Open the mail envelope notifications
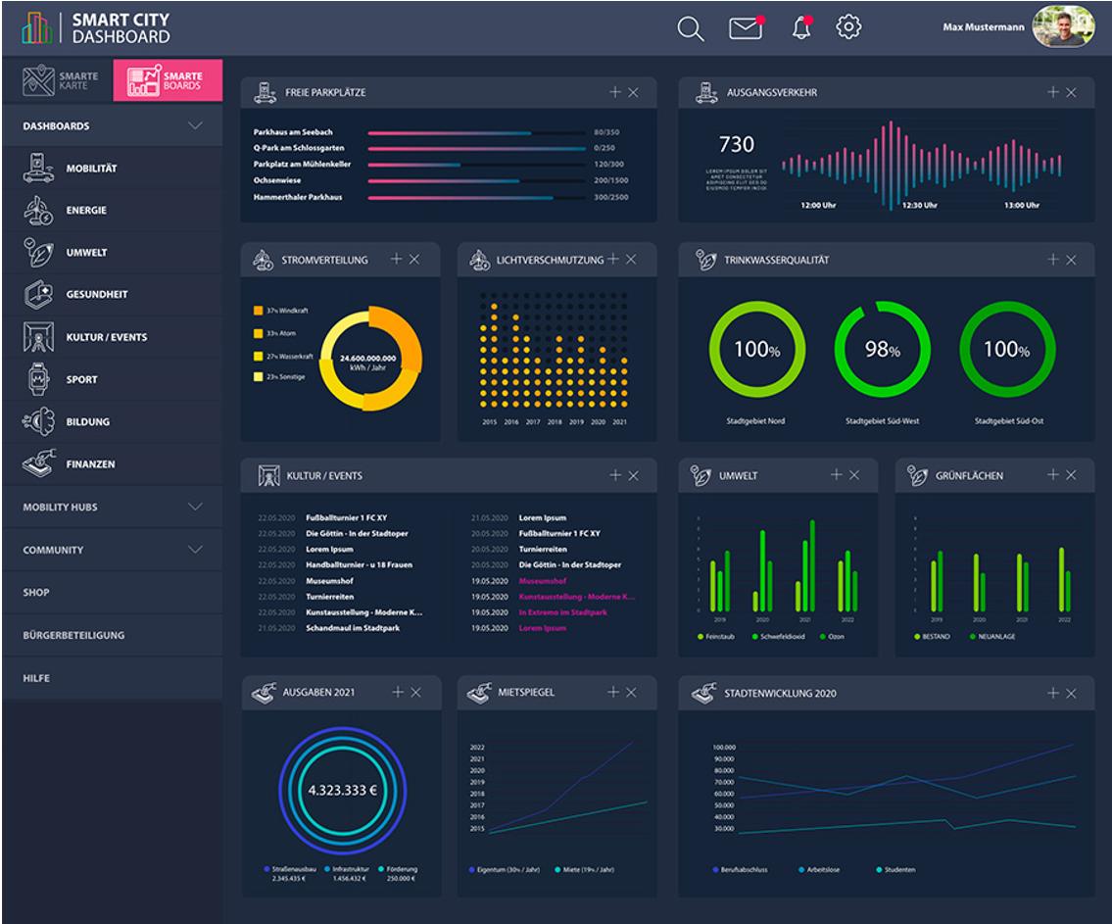The image size is (1112, 924). [x=747, y=27]
